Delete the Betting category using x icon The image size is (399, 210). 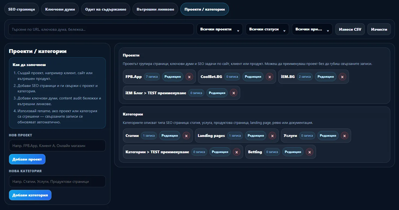(x=310, y=152)
